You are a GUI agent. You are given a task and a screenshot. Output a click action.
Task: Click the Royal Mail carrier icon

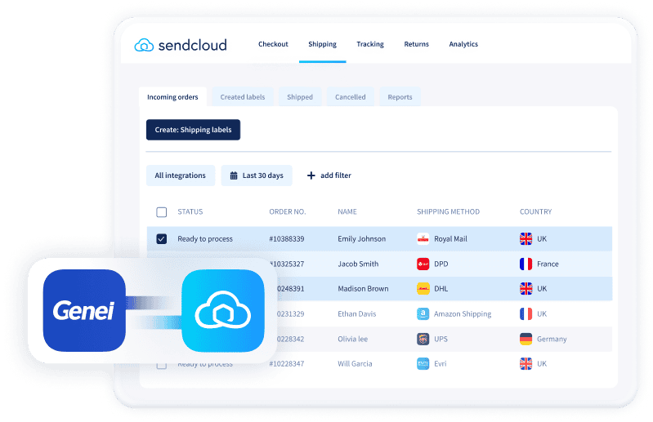click(423, 239)
